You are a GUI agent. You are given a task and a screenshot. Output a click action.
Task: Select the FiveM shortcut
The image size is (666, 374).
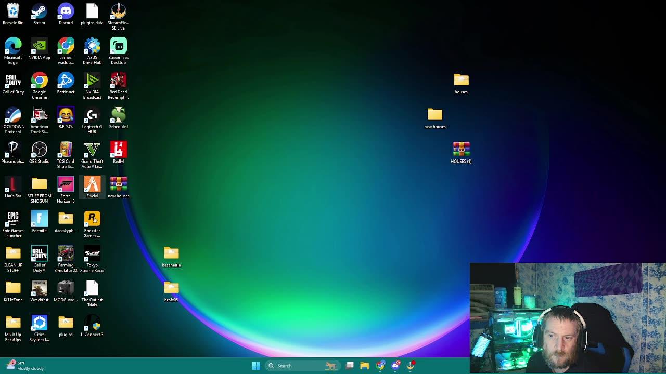[x=92, y=188]
